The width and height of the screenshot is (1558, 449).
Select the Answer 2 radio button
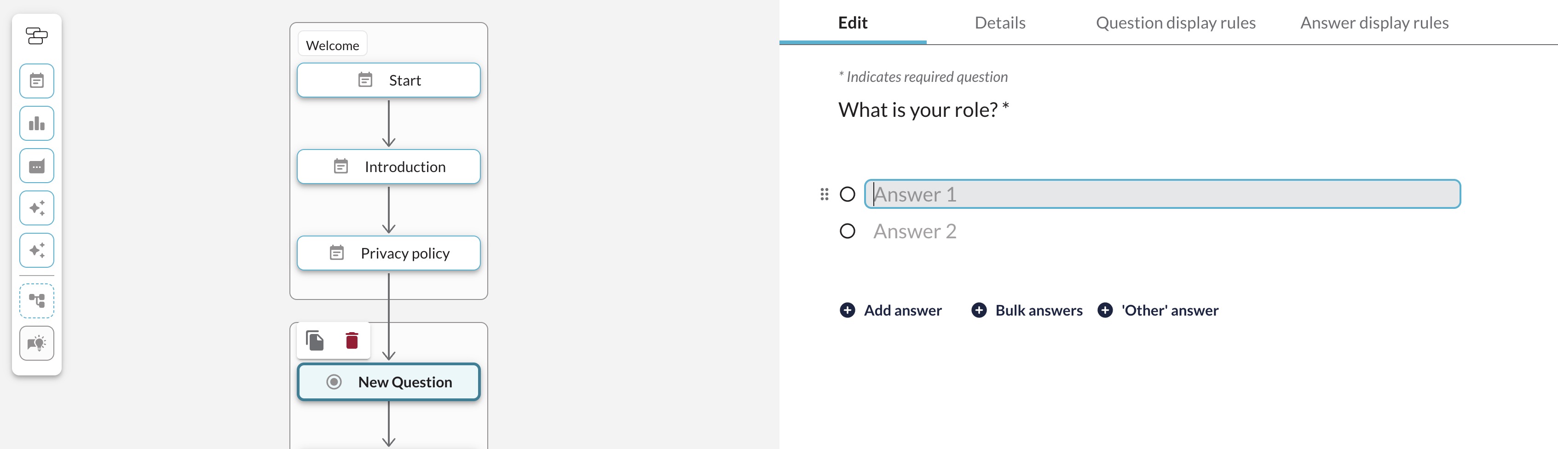(x=848, y=231)
